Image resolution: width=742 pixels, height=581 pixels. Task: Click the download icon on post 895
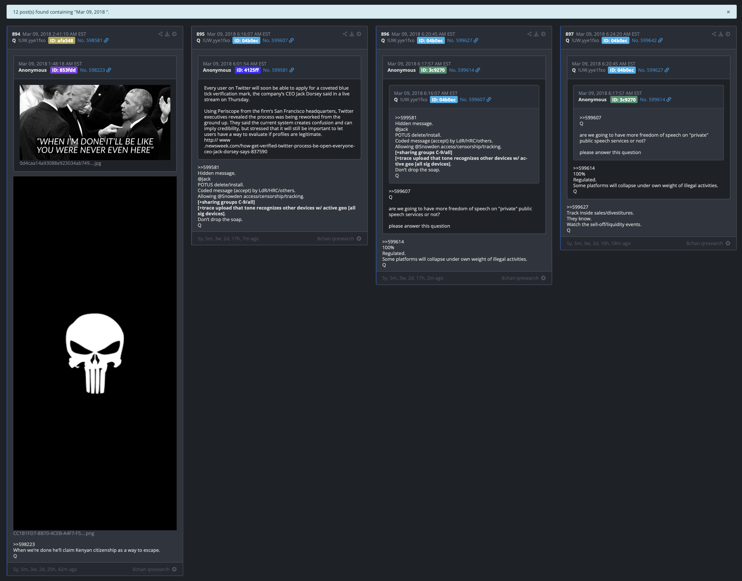click(x=352, y=34)
